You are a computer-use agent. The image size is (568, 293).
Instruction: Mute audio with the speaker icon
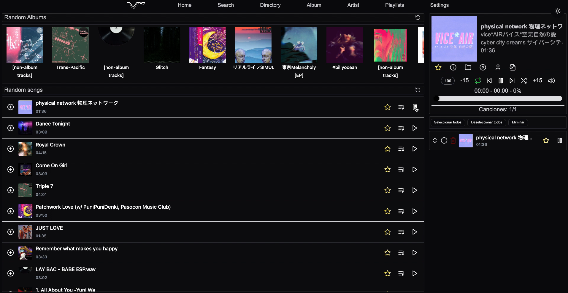click(x=551, y=81)
